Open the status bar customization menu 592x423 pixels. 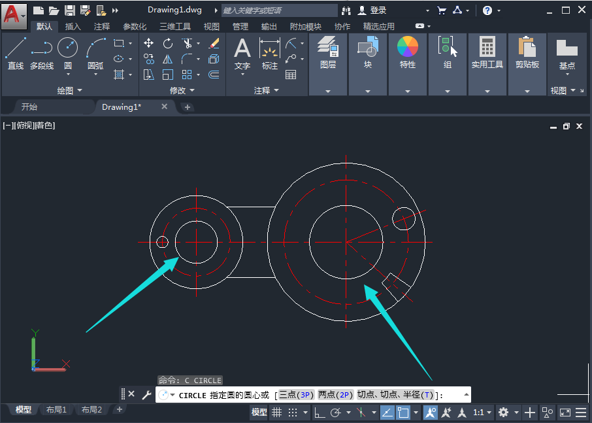coord(582,413)
